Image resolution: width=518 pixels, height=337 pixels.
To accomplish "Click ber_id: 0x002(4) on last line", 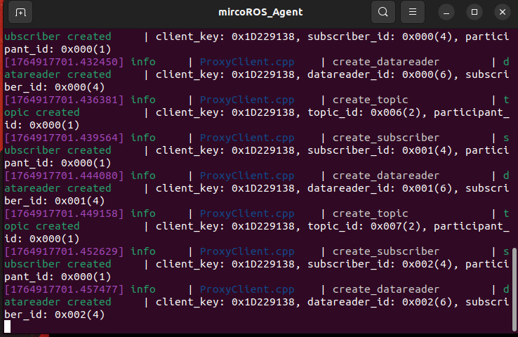I will pos(55,315).
